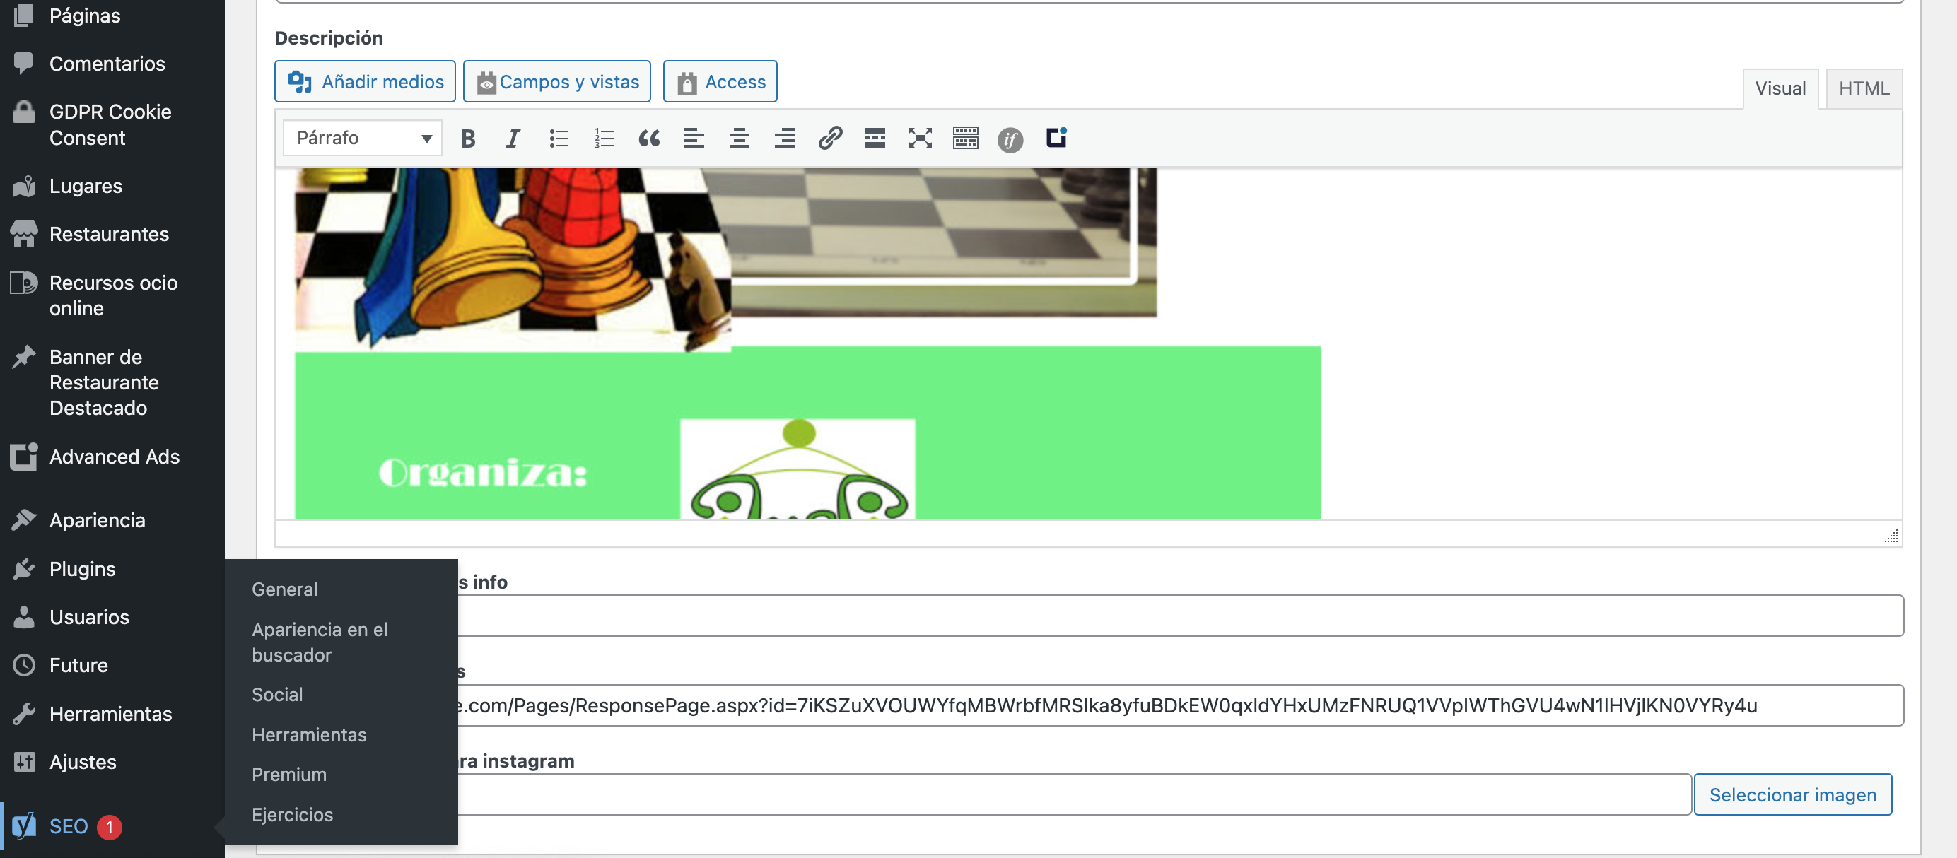Click the Banner de Restaurante pin icon
This screenshot has width=1957, height=858.
[x=23, y=357]
